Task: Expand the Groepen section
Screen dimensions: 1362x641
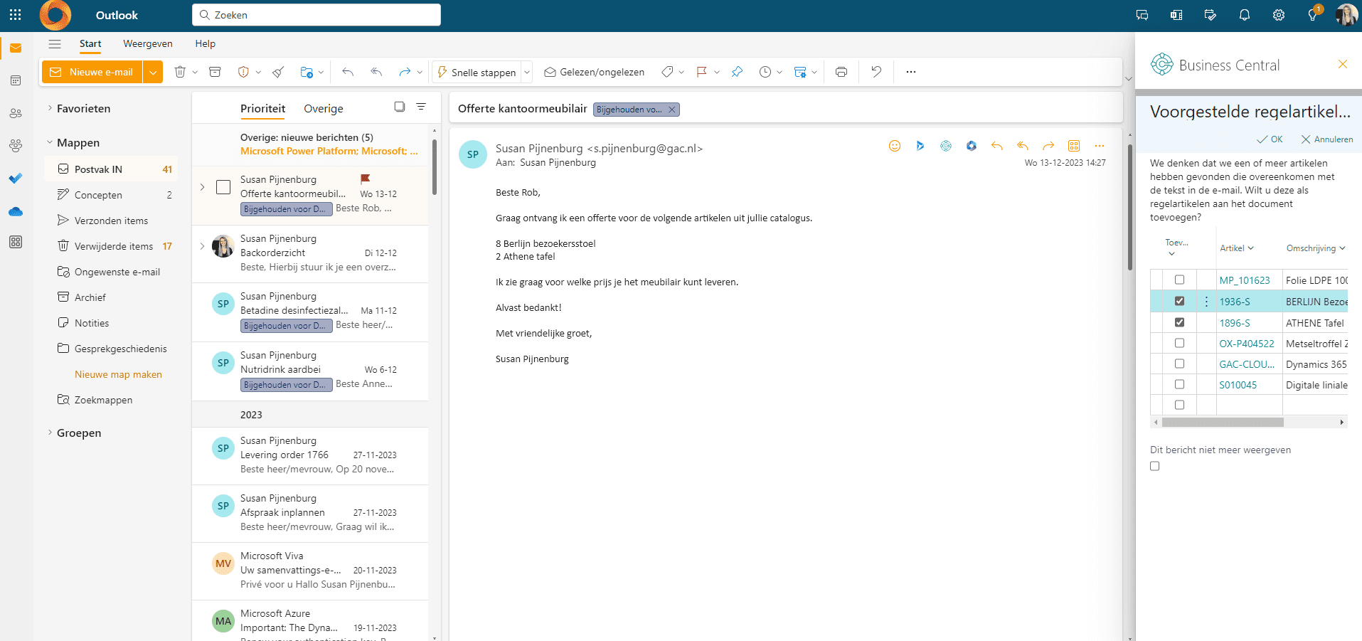Action: [50, 433]
